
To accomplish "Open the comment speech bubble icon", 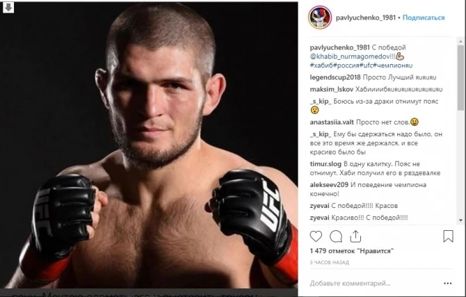I will [336, 236].
